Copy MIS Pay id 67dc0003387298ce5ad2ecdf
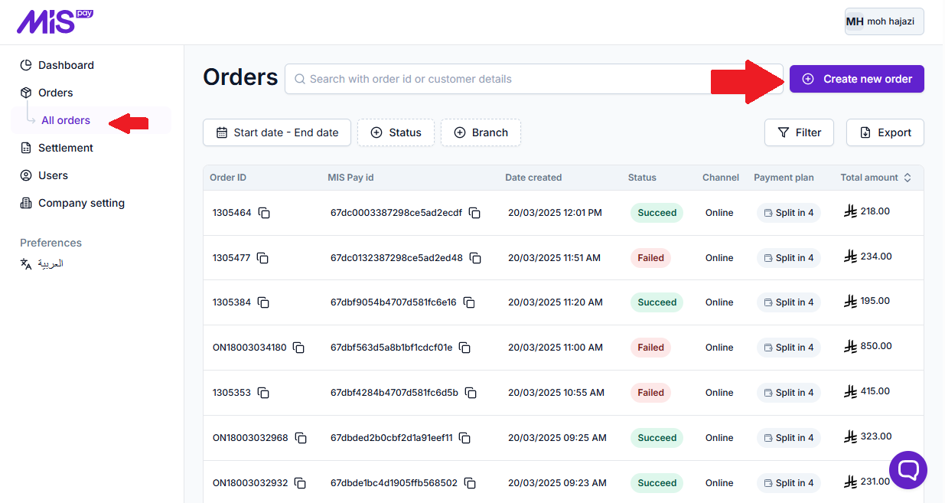The width and height of the screenshot is (945, 503). coord(474,213)
